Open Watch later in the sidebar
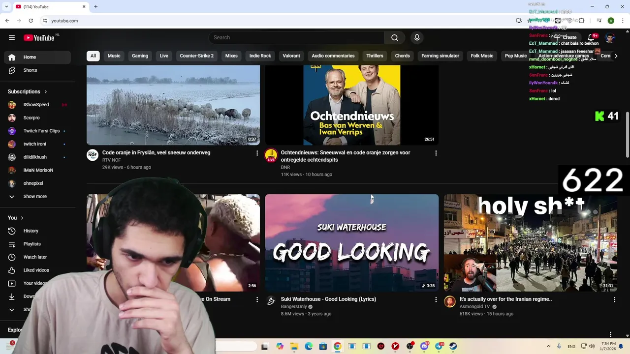Image resolution: width=630 pixels, height=354 pixels. (x=37, y=257)
